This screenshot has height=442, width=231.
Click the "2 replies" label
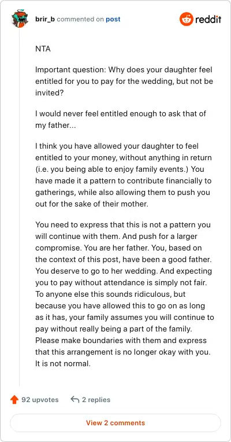(96, 400)
